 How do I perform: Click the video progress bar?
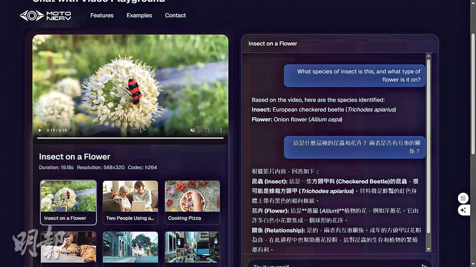pyautogui.click(x=130, y=138)
